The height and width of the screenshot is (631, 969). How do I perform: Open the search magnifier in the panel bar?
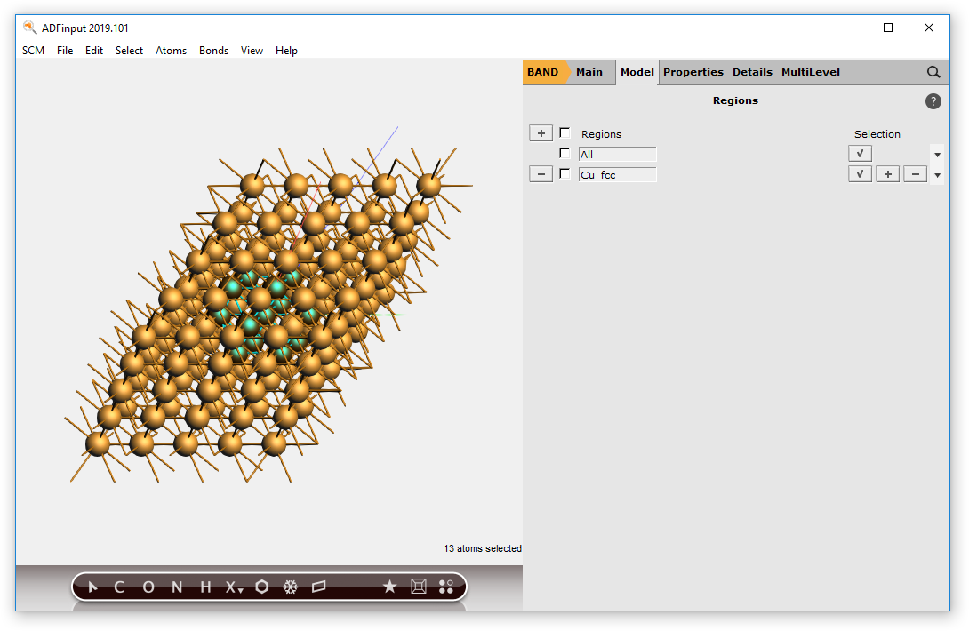[x=933, y=72]
